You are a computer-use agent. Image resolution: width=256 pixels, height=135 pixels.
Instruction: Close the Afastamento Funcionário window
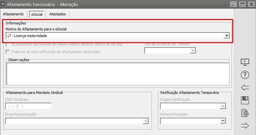[252, 4]
